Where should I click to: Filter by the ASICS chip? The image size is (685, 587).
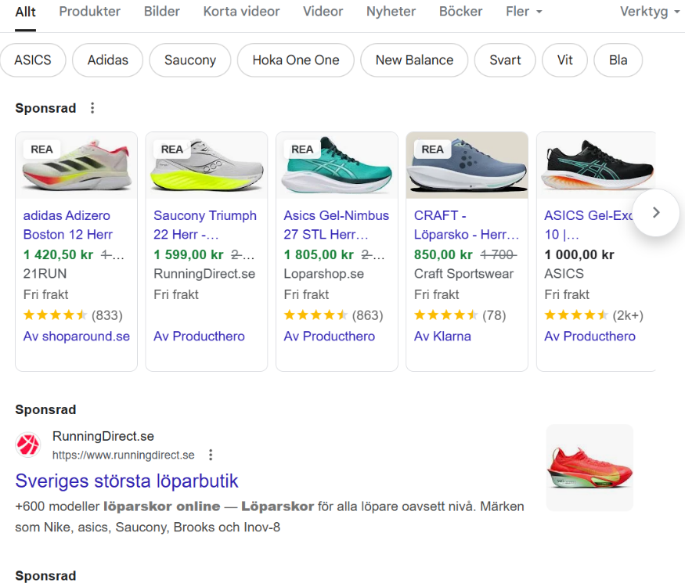pyautogui.click(x=33, y=59)
